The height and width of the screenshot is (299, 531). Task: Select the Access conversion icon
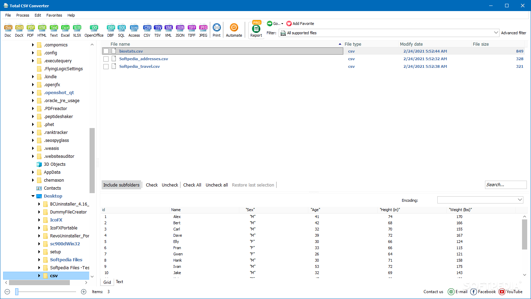tap(134, 30)
